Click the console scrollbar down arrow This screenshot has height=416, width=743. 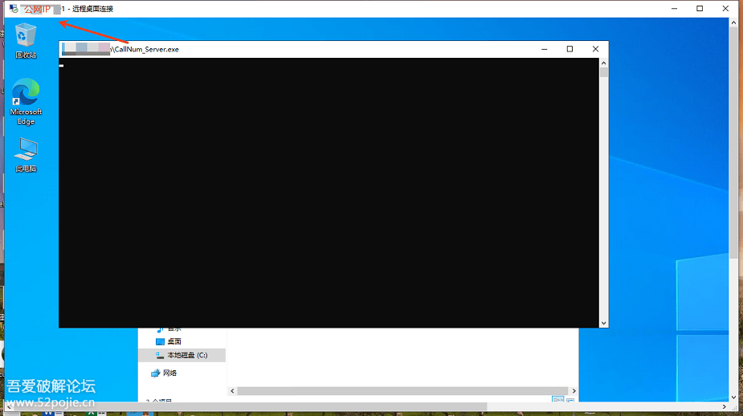604,323
